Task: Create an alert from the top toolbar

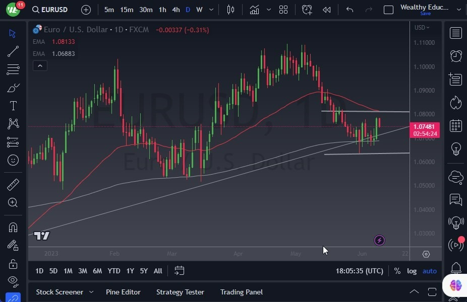Action: coord(307,10)
